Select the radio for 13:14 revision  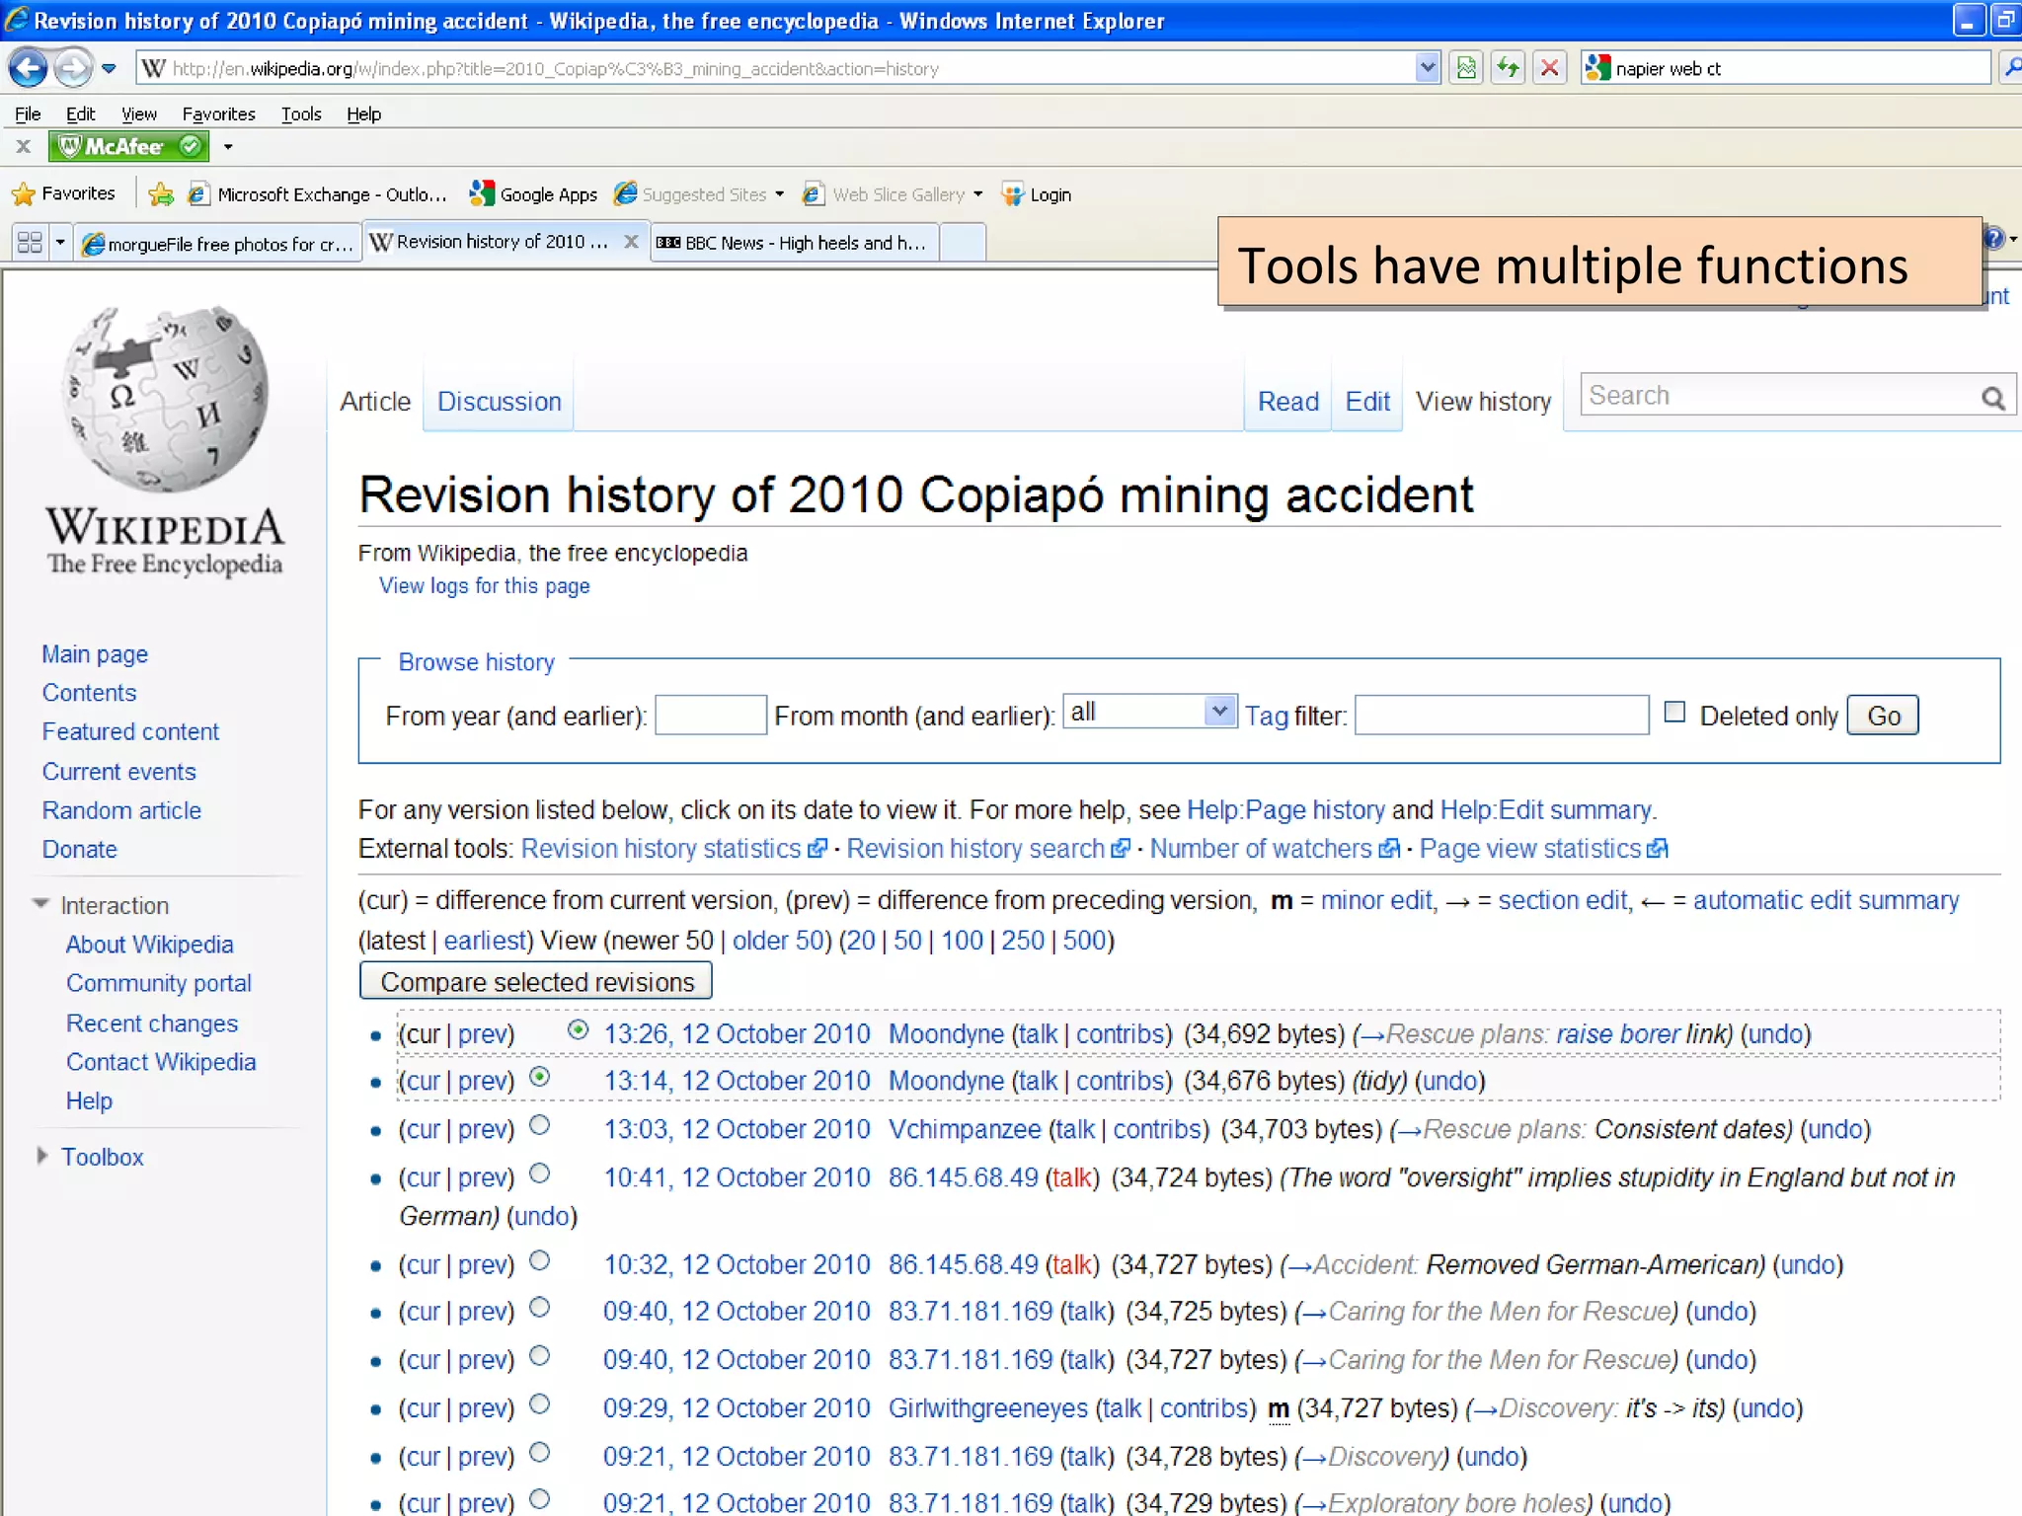click(x=539, y=1077)
